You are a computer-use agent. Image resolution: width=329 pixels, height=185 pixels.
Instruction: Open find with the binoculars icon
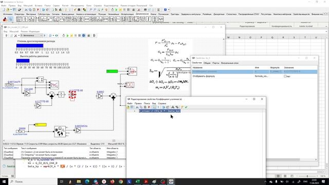click(x=79, y=10)
